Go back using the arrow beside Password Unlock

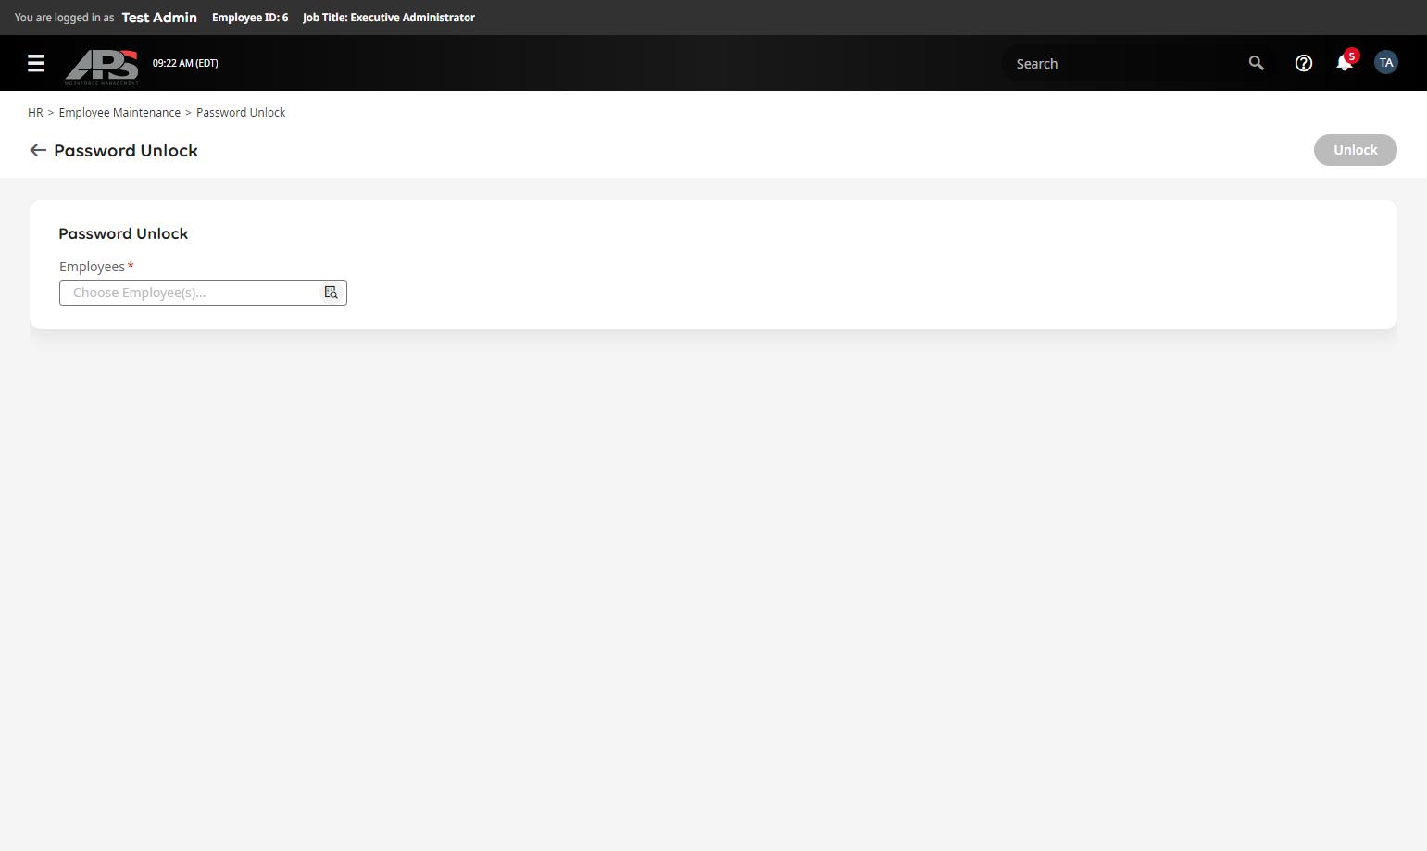[38, 150]
